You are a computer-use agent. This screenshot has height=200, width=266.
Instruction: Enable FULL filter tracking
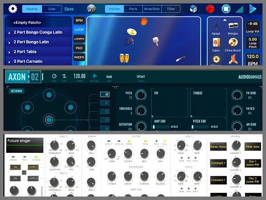pyautogui.click(x=164, y=141)
